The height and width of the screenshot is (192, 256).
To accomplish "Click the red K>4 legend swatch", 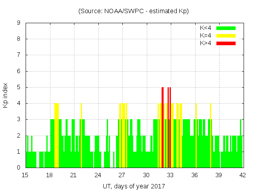I will [x=226, y=43].
